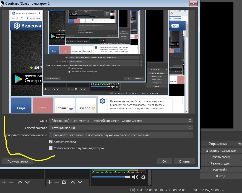
Task: Remove the selected source with the minus icon
Action: click(56, 182)
